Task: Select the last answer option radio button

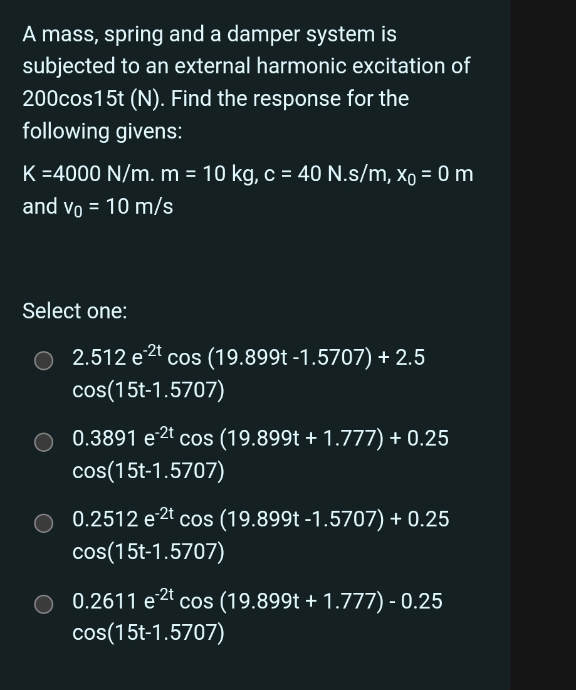Action: click(x=44, y=604)
